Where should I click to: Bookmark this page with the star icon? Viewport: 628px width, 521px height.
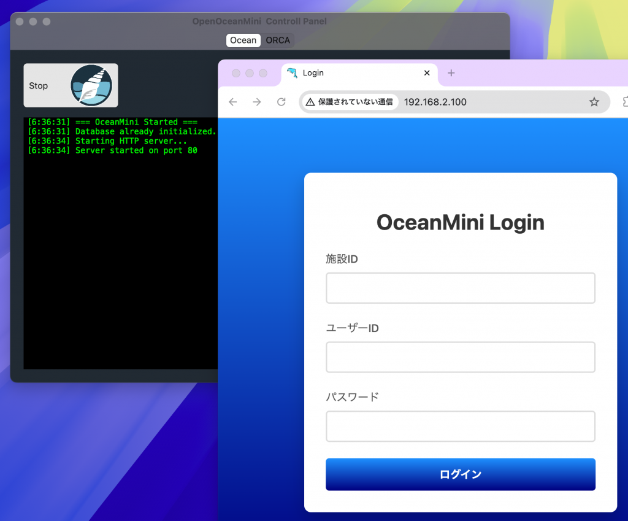tap(594, 102)
